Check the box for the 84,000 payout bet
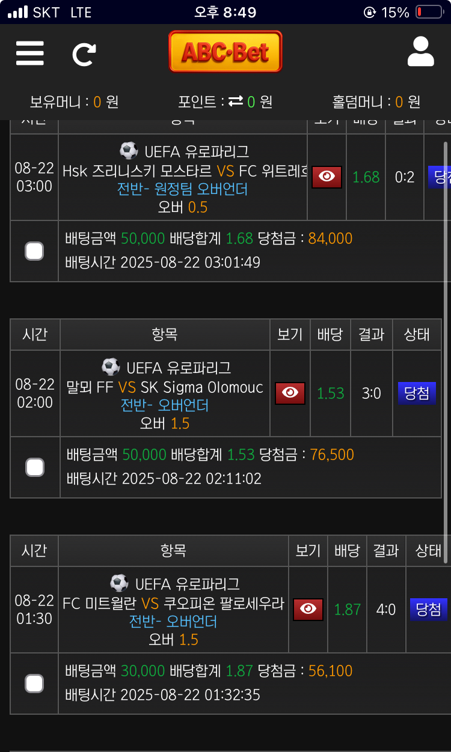 pos(34,251)
